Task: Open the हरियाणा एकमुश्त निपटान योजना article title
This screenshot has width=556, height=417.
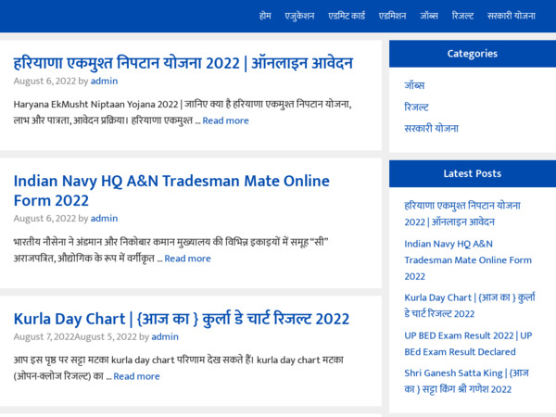Action: (183, 63)
